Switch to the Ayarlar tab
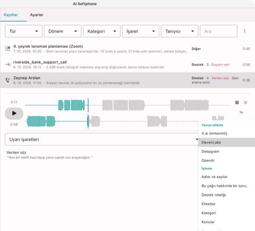255x231 pixels. [x=36, y=15]
